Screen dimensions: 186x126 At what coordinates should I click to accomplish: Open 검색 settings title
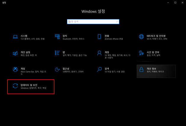pos(107,69)
